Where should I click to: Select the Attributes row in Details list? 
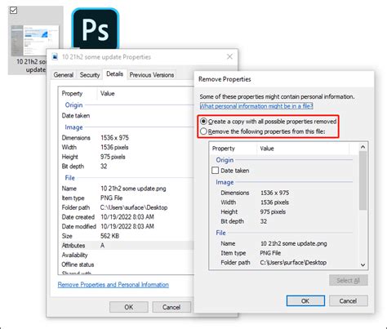point(127,246)
